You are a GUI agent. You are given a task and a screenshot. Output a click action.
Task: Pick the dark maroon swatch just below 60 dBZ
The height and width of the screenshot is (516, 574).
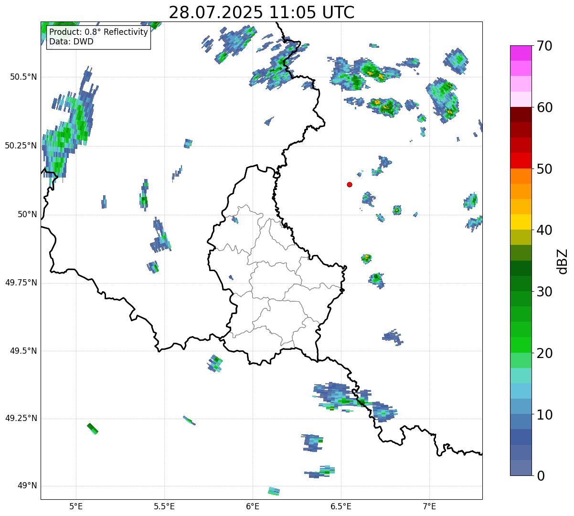click(x=521, y=115)
